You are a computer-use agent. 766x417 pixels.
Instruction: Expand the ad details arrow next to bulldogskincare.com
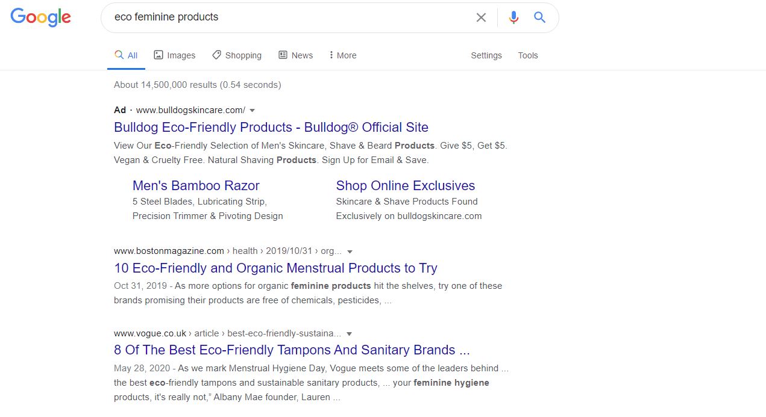252,110
